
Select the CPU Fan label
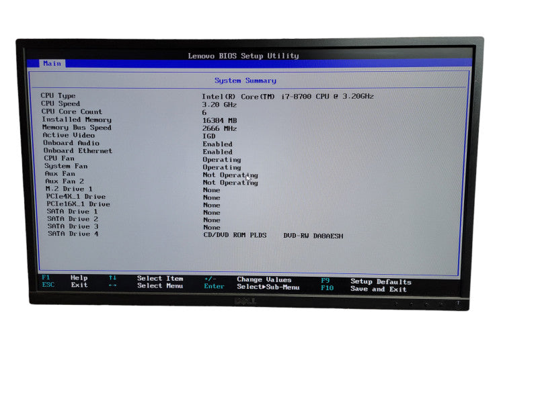point(59,158)
